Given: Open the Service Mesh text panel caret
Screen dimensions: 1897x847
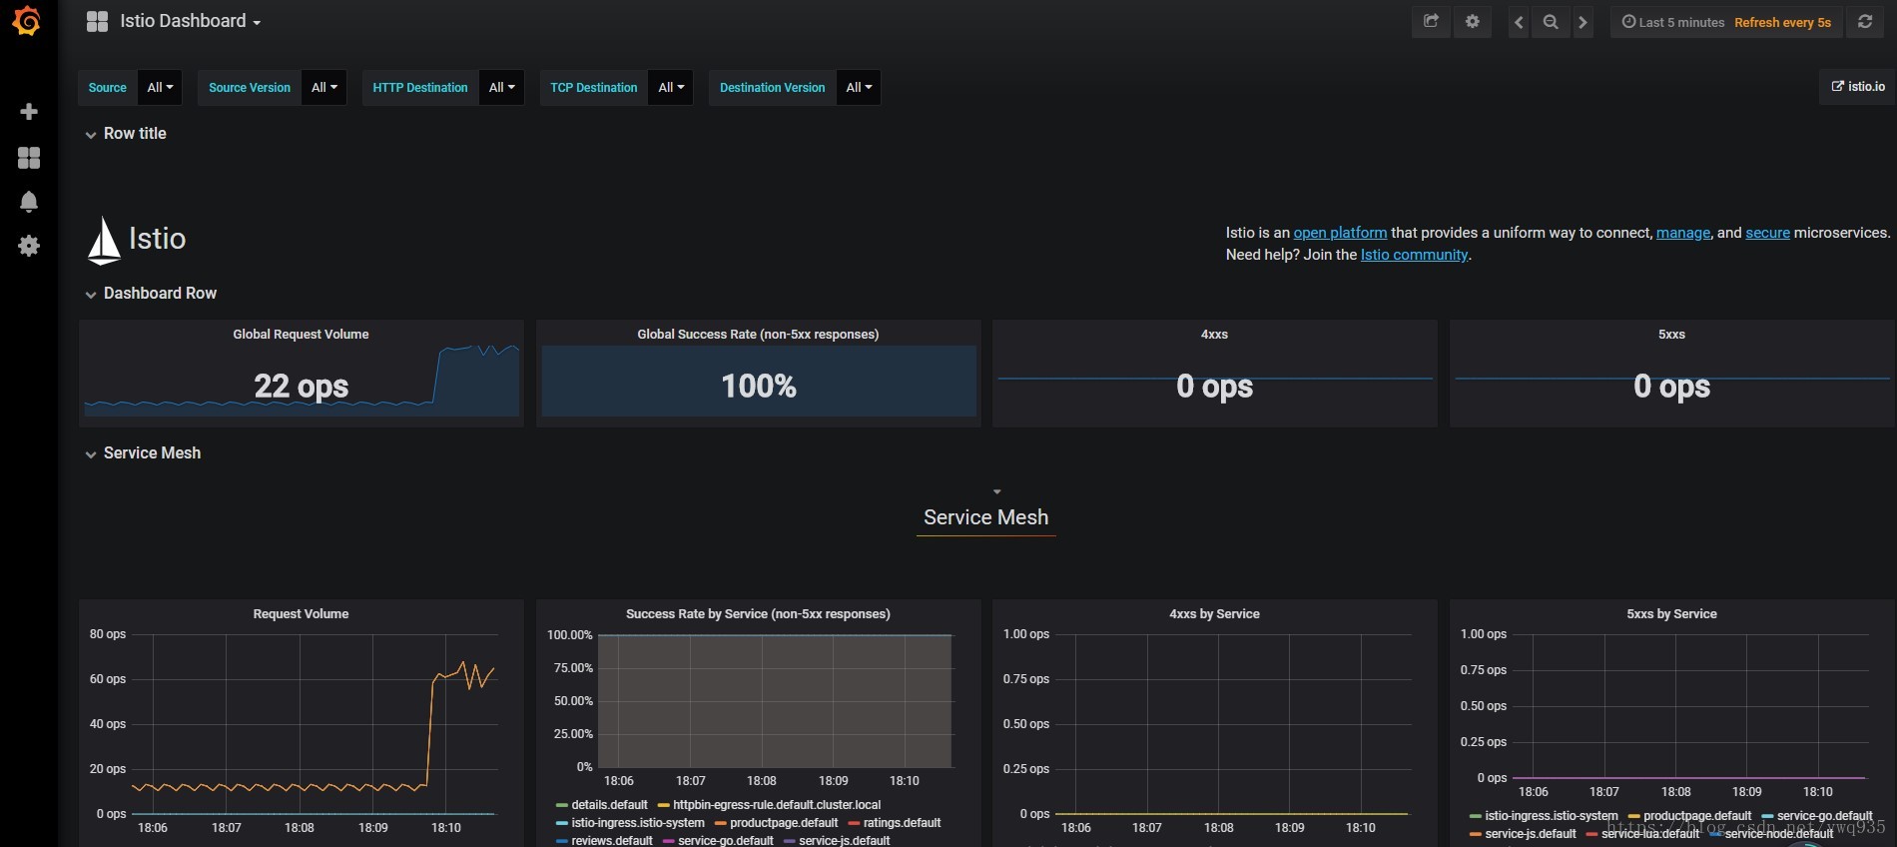Looking at the screenshot, I should 996,492.
